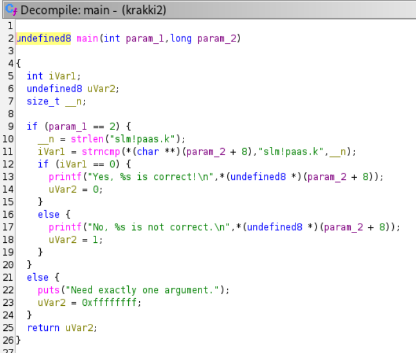
Task: Click line number 26 in the gutter
Action: click(x=7, y=340)
